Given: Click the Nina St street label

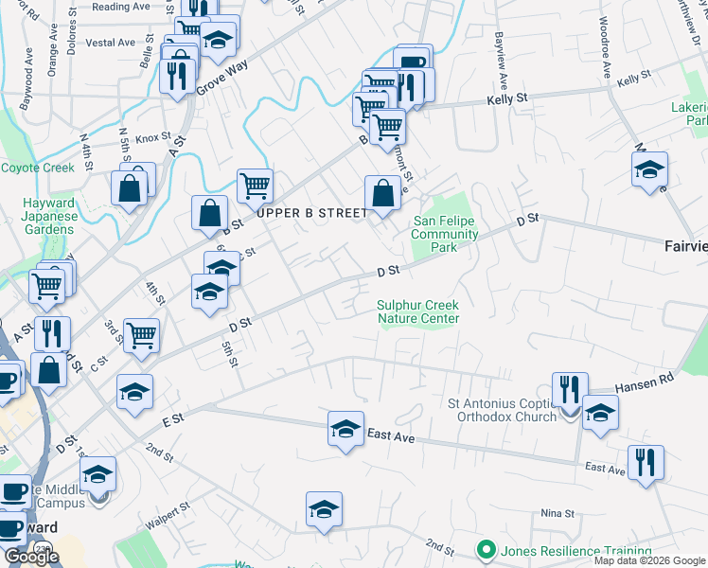Looking at the screenshot, I should pos(558,513).
